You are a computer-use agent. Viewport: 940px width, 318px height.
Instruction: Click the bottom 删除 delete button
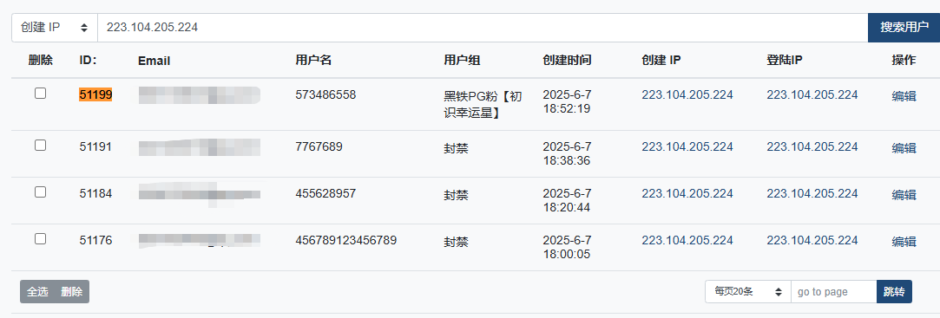click(x=71, y=292)
